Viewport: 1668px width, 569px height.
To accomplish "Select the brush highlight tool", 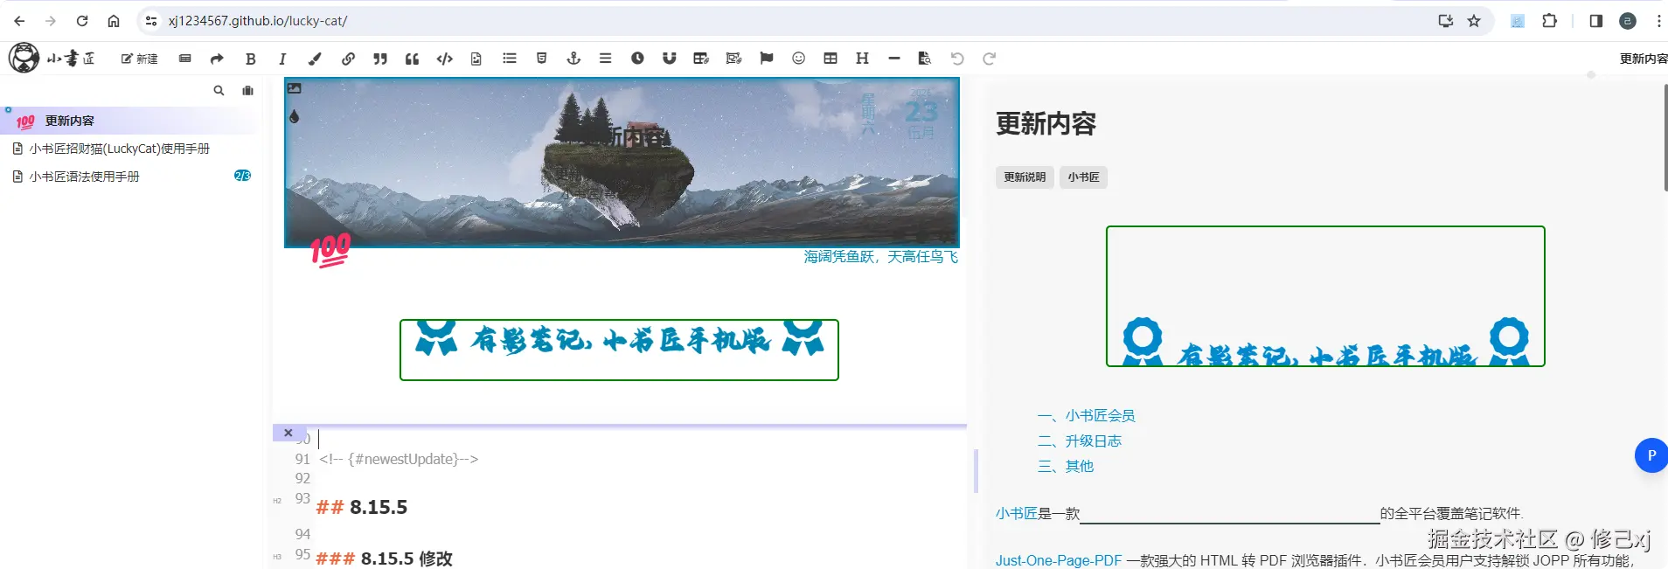I will pos(315,59).
